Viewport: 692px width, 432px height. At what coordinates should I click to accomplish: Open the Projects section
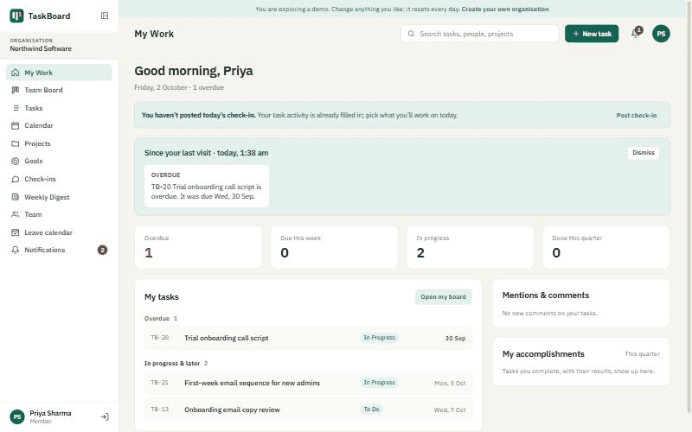(x=59, y=143)
